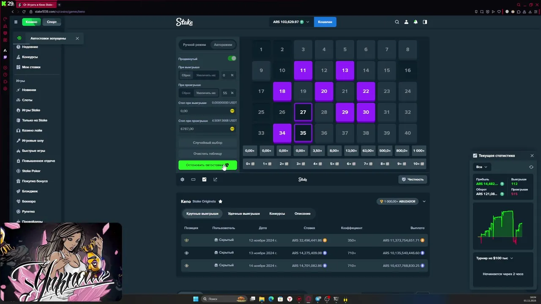
Task: Toggle the chat sidebar panel icon
Action: [x=425, y=22]
